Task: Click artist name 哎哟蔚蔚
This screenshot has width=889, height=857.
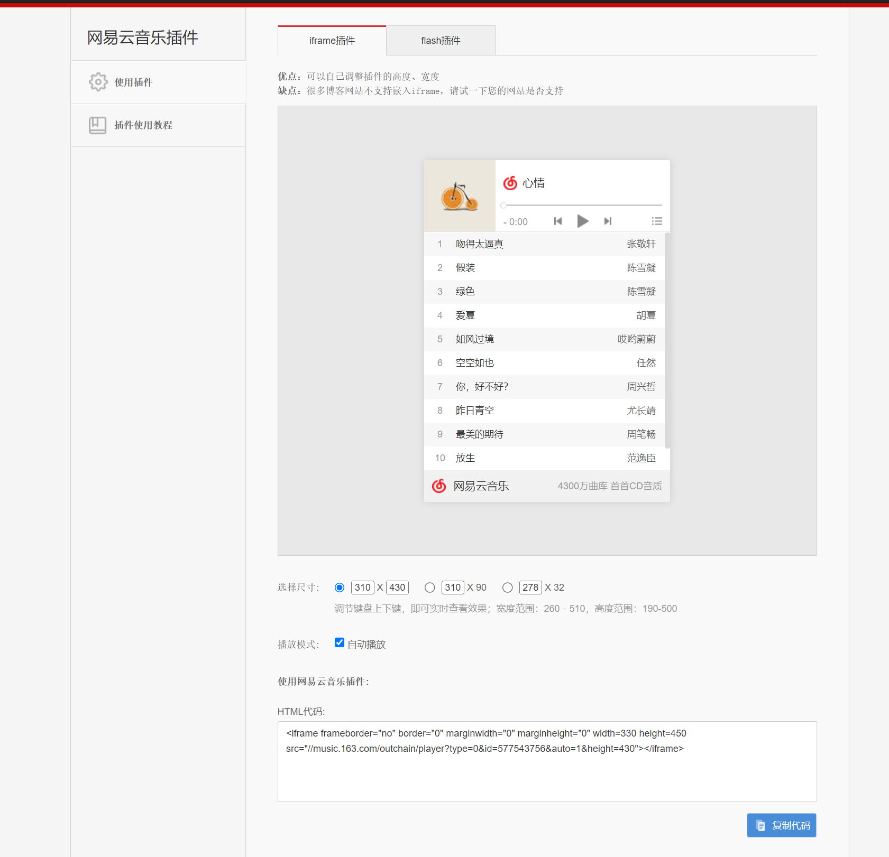Action: [636, 339]
